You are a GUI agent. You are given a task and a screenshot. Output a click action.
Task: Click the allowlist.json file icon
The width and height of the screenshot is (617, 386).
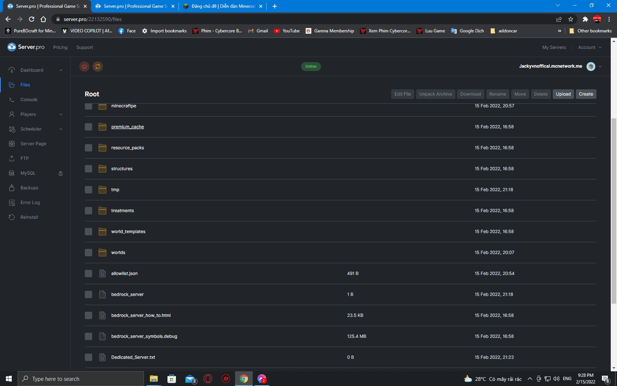coord(102,274)
